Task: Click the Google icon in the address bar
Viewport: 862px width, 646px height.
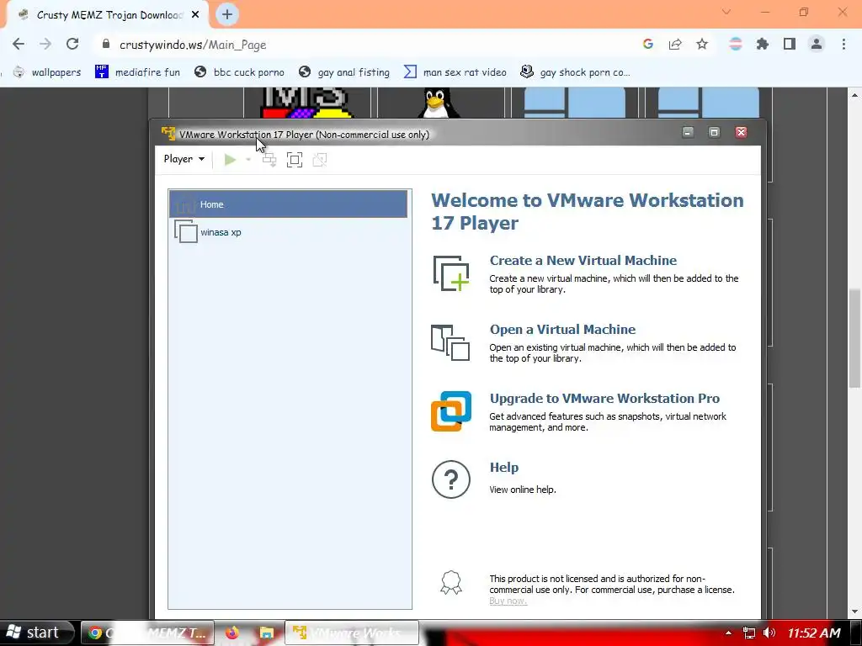Action: click(648, 44)
